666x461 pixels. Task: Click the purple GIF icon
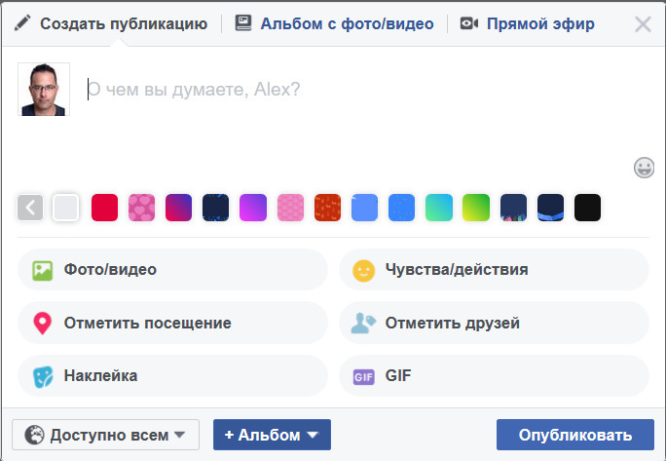[363, 376]
